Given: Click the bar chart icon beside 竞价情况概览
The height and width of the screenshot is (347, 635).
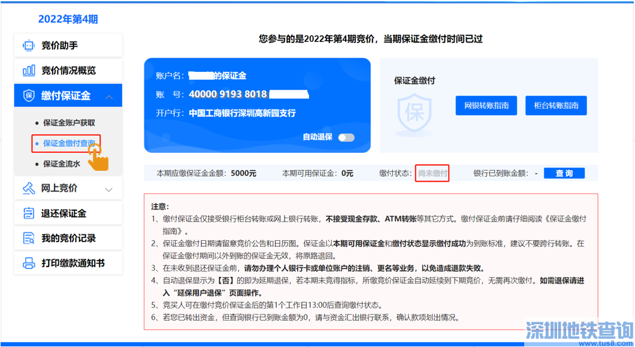Looking at the screenshot, I should pos(28,71).
